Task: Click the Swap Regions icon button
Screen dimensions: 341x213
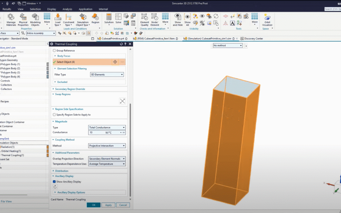Action: [122, 101]
